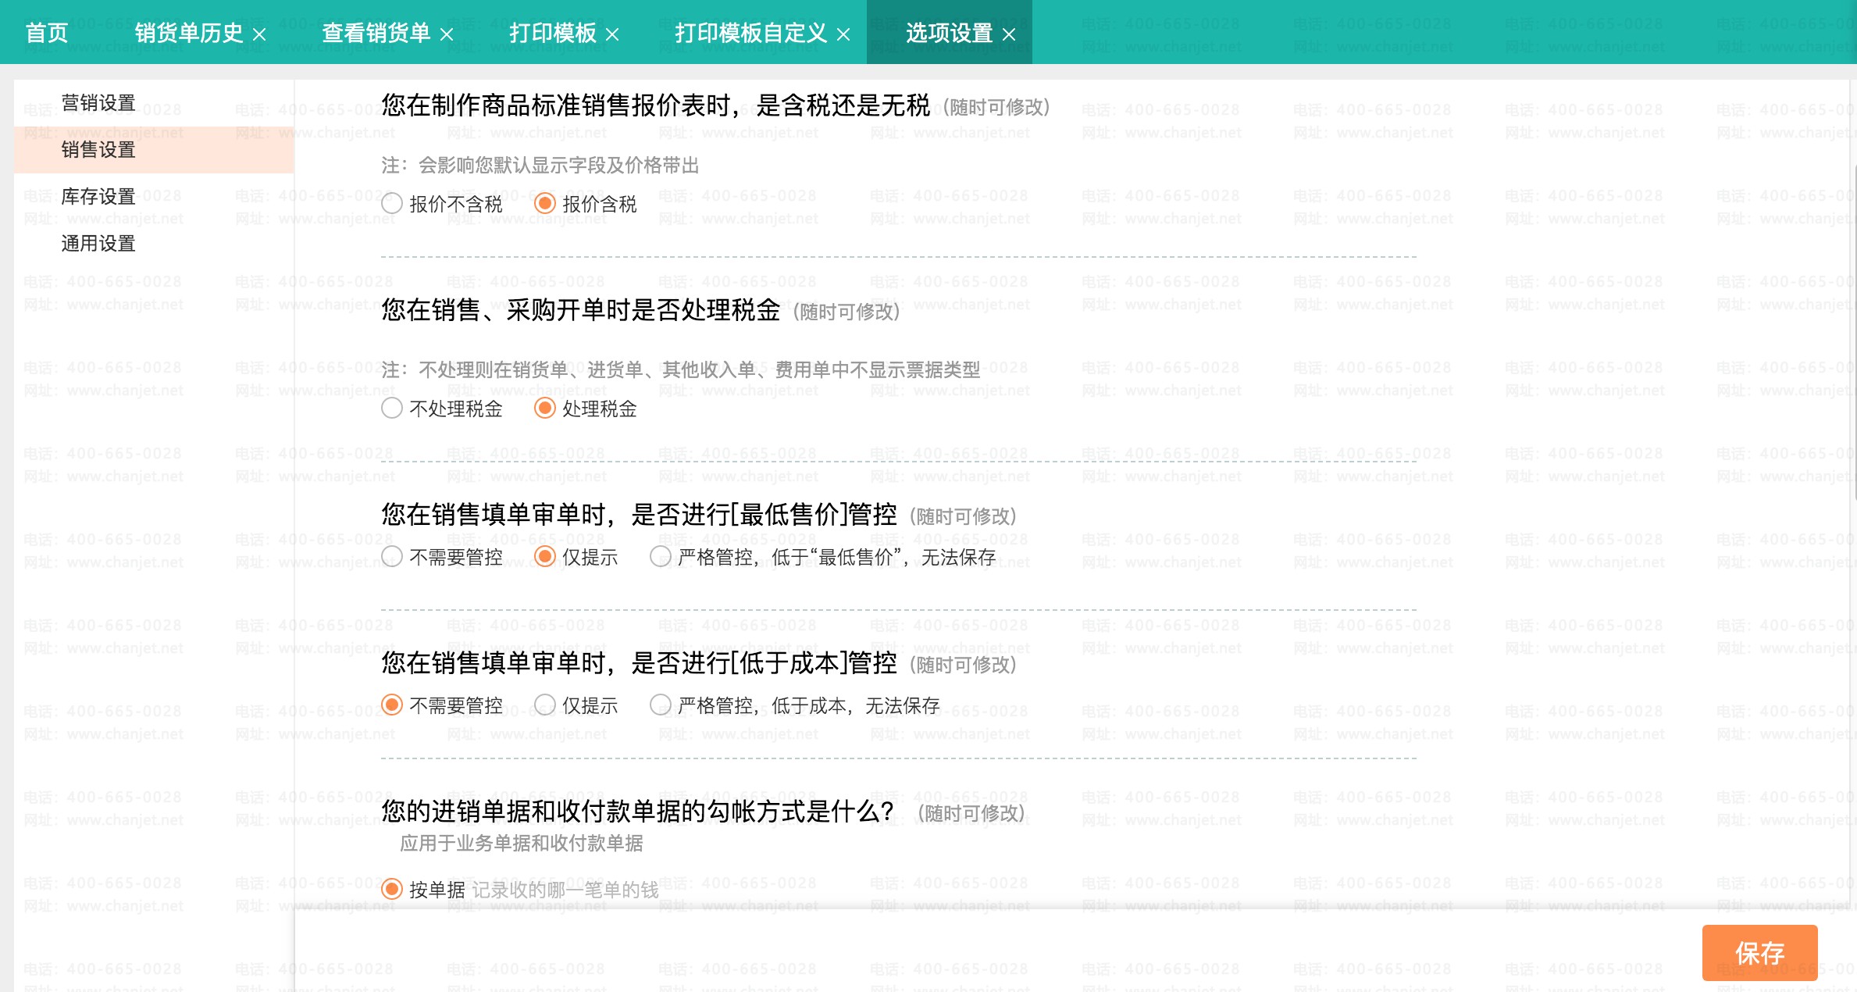
Task: Close the 查看销货单 tab
Action: click(447, 34)
